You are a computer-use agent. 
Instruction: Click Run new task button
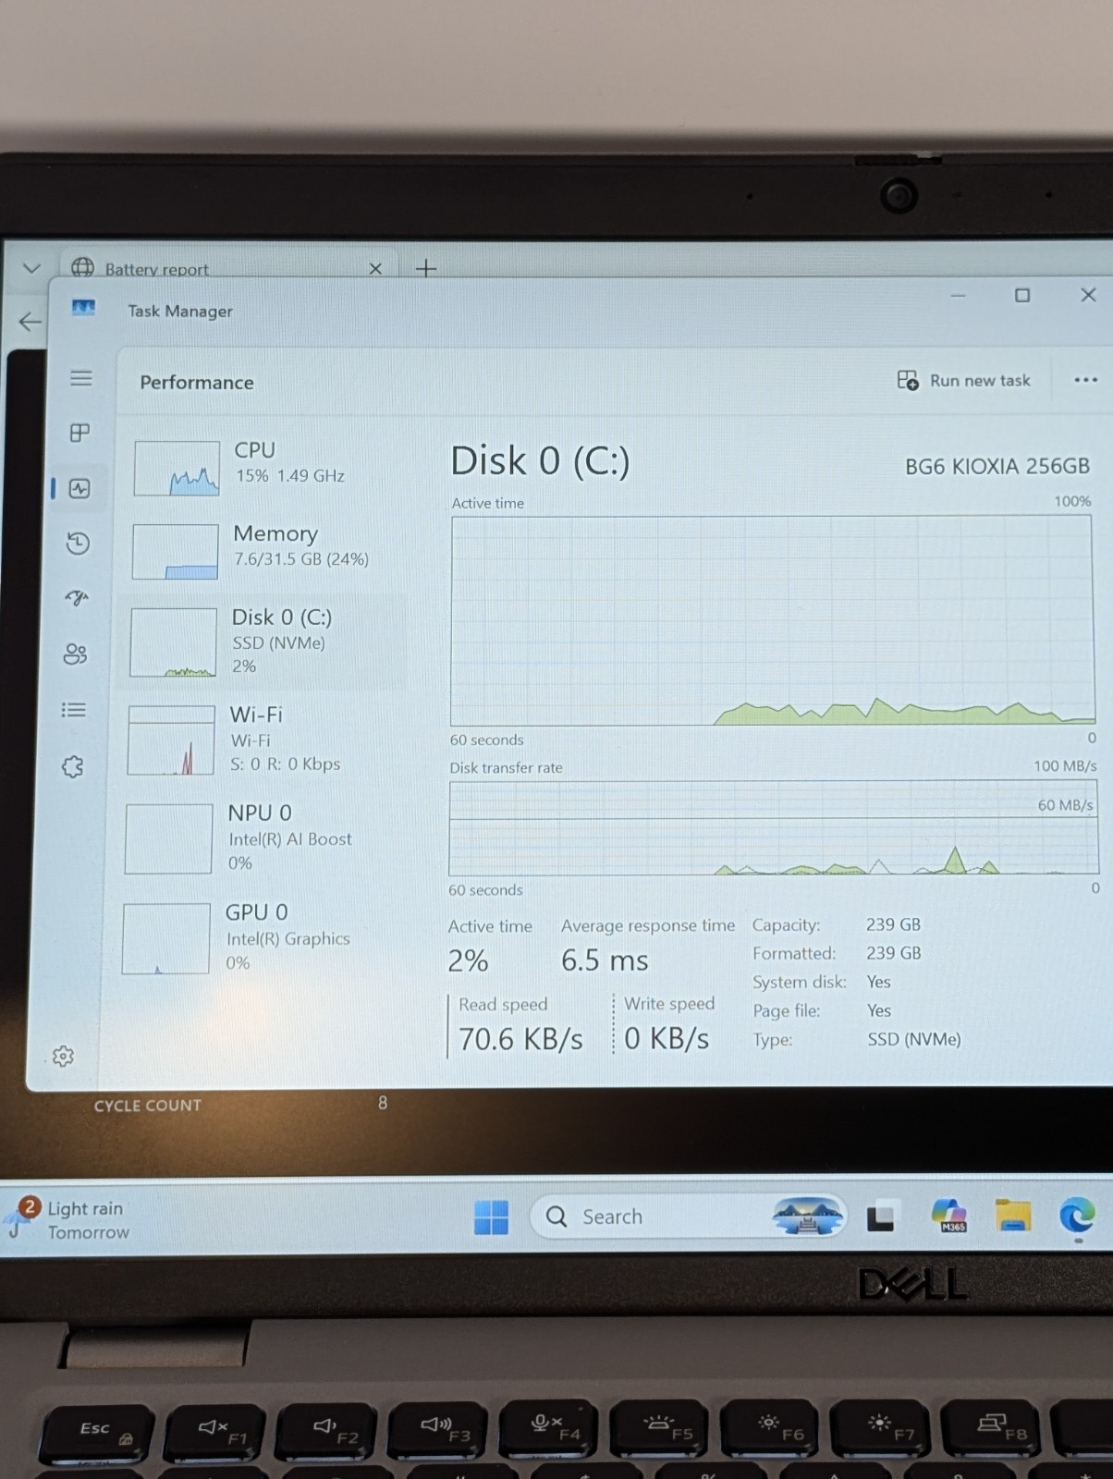point(963,381)
